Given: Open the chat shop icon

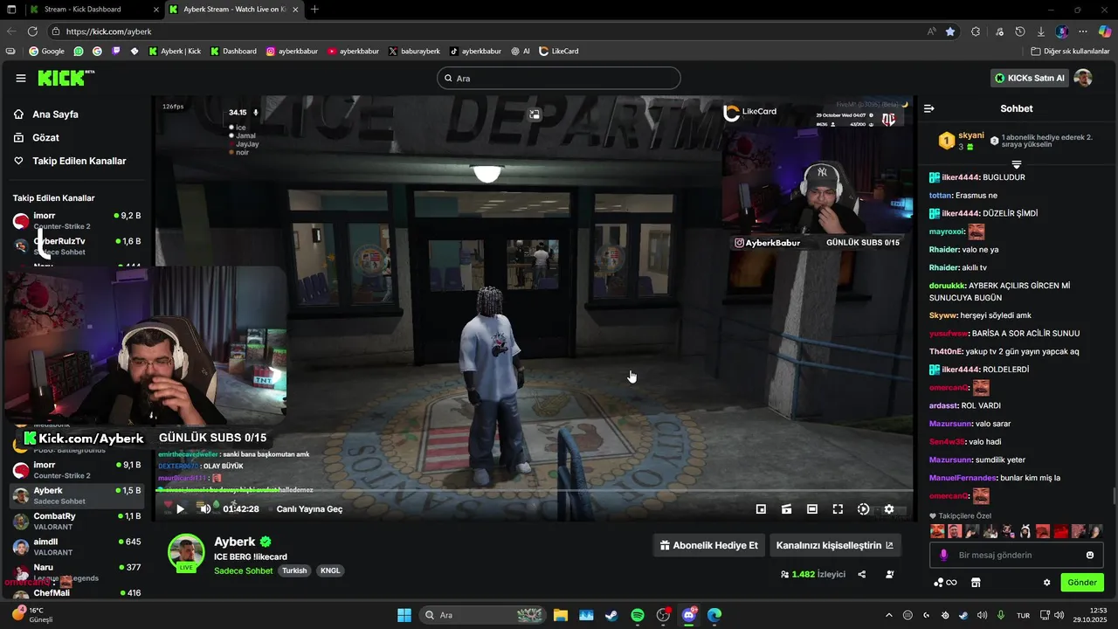Looking at the screenshot, I should 976,583.
